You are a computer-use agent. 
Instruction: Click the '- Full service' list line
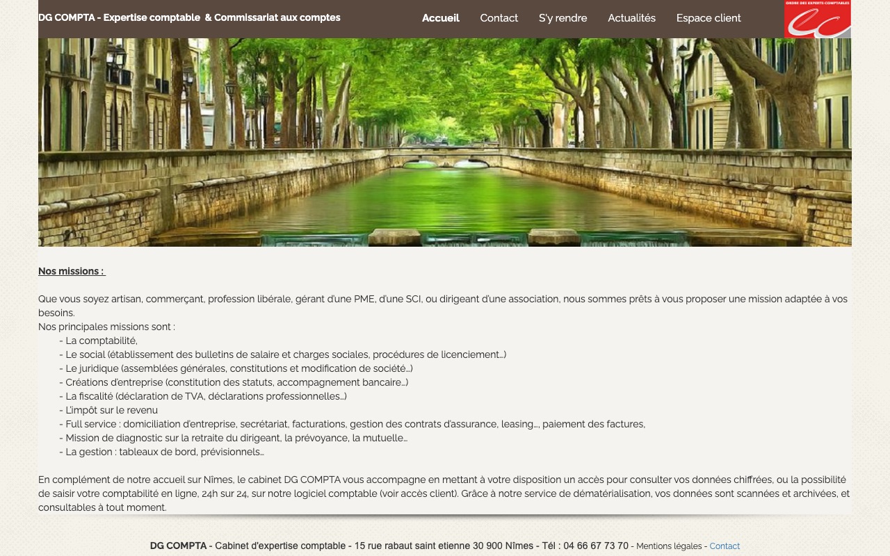pos(352,424)
